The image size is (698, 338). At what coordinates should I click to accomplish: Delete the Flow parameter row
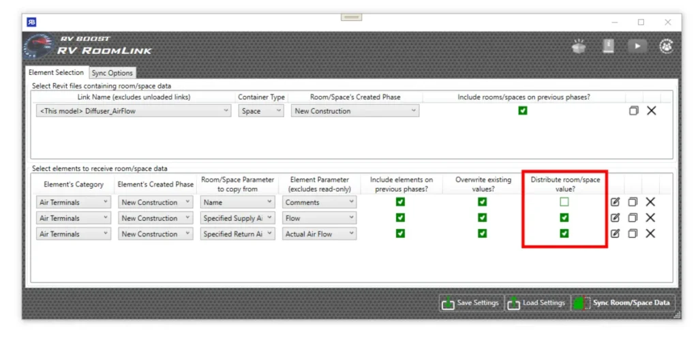[650, 218]
